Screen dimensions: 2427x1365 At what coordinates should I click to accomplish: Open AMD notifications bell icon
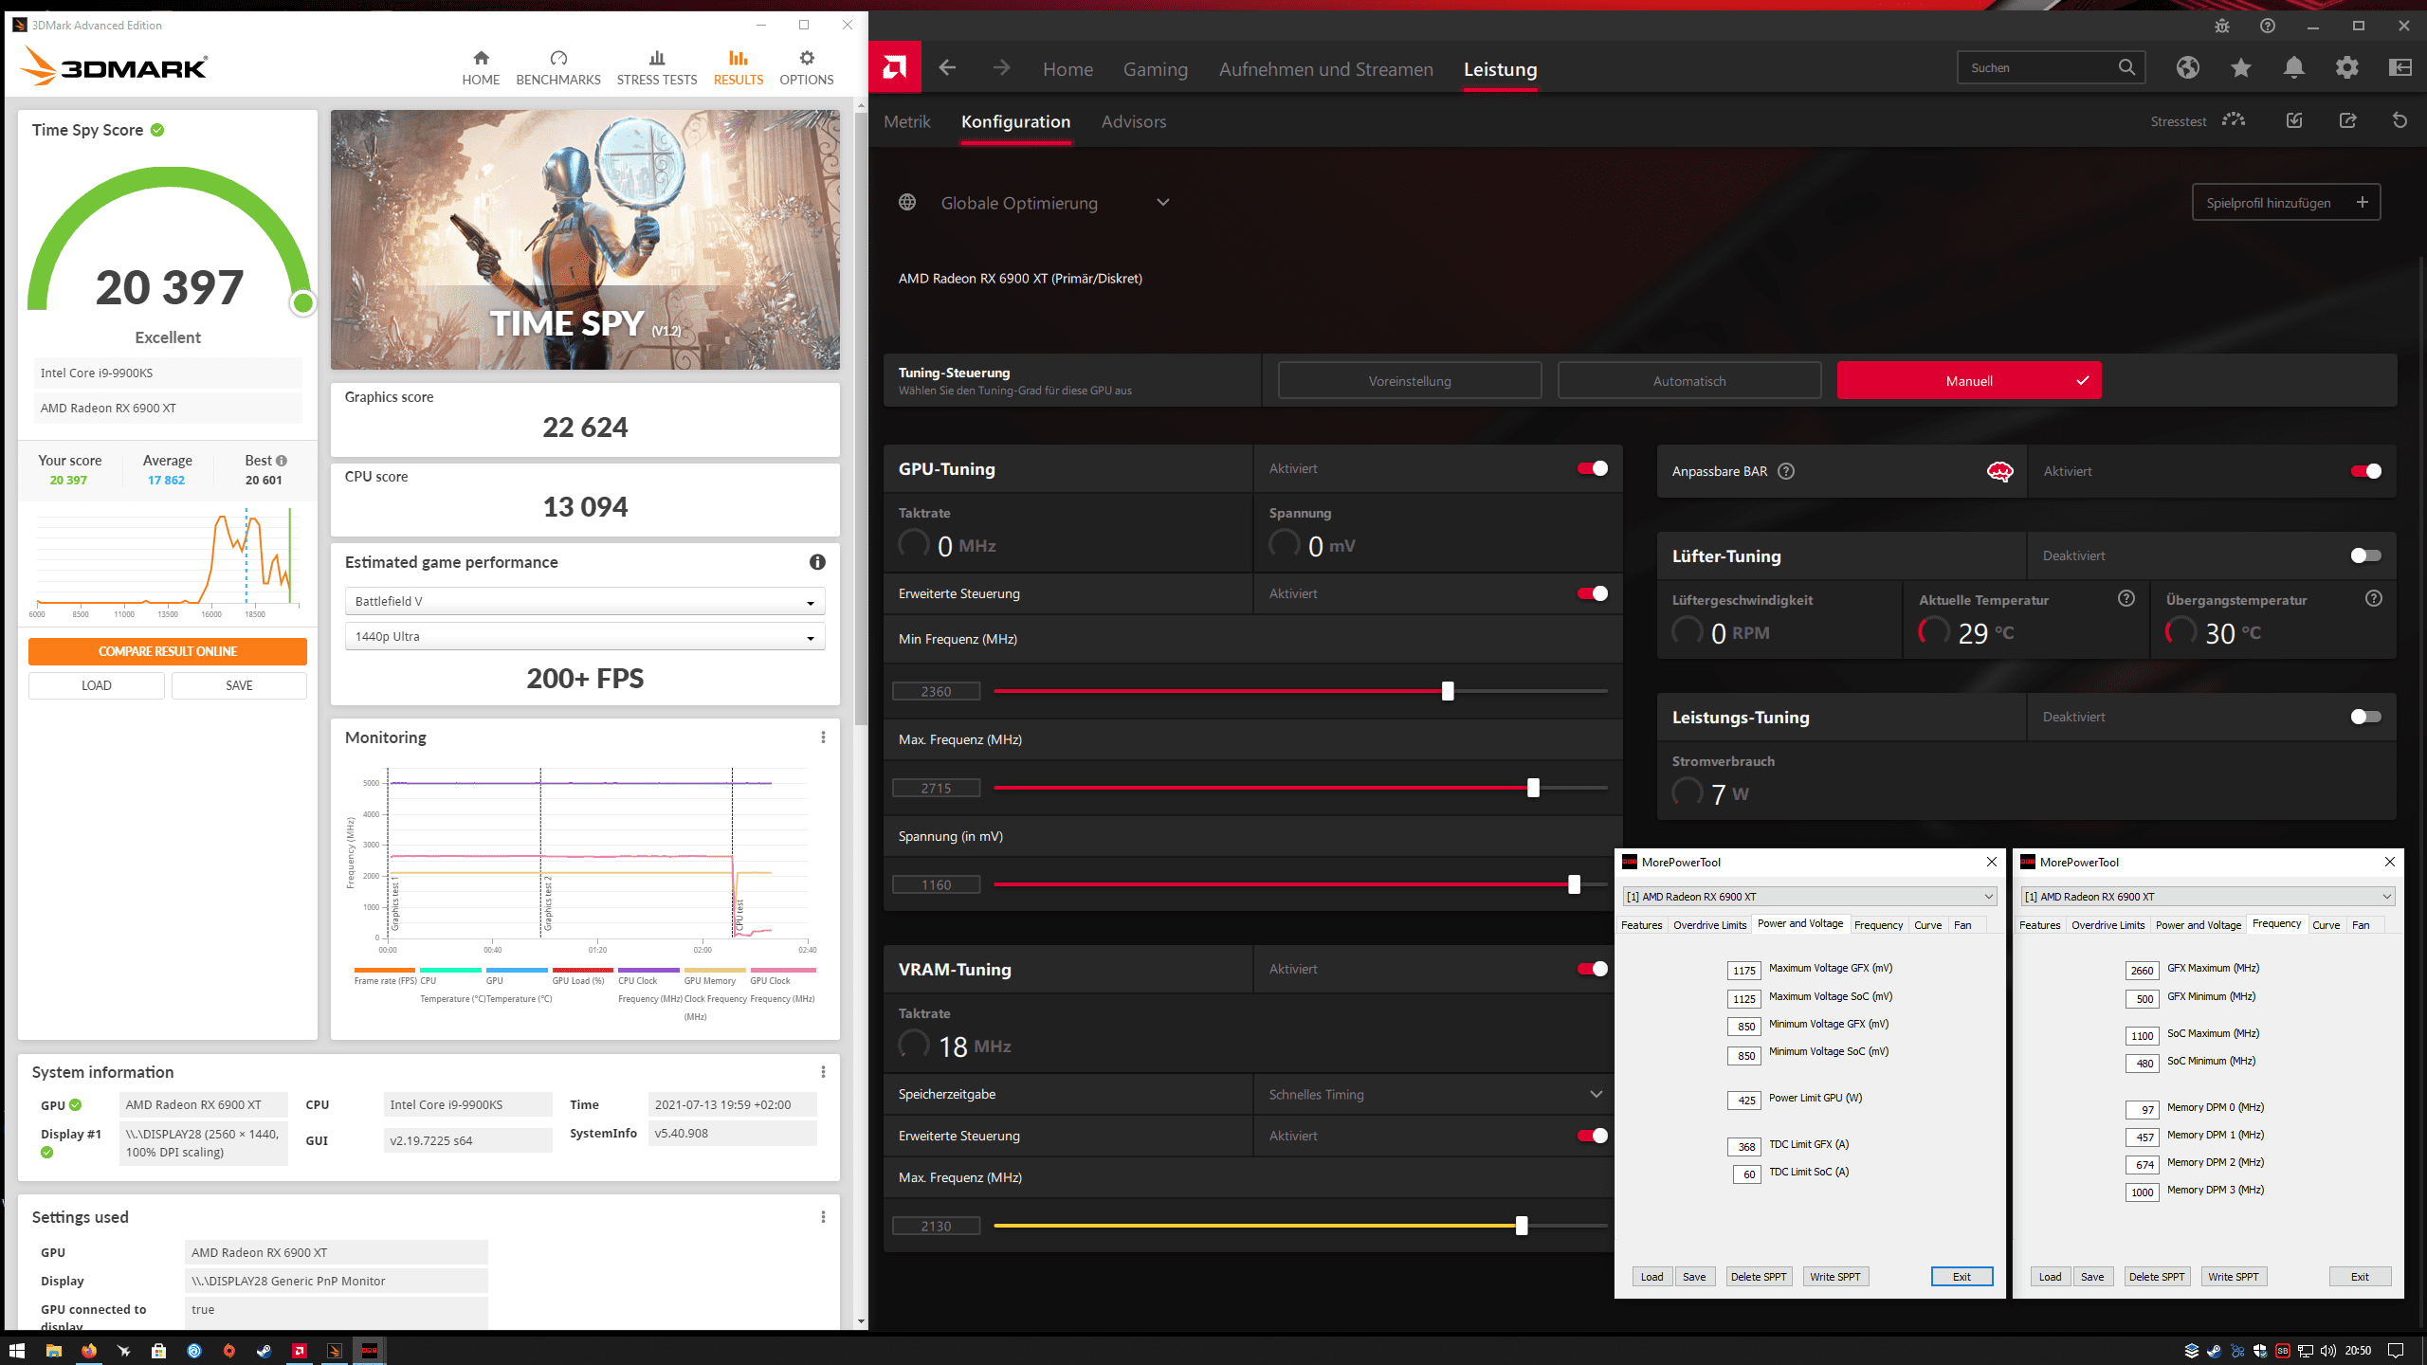pyautogui.click(x=2293, y=67)
